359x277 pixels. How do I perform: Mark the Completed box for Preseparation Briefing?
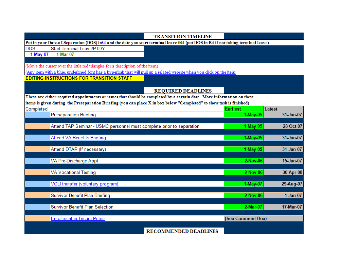click(37, 115)
